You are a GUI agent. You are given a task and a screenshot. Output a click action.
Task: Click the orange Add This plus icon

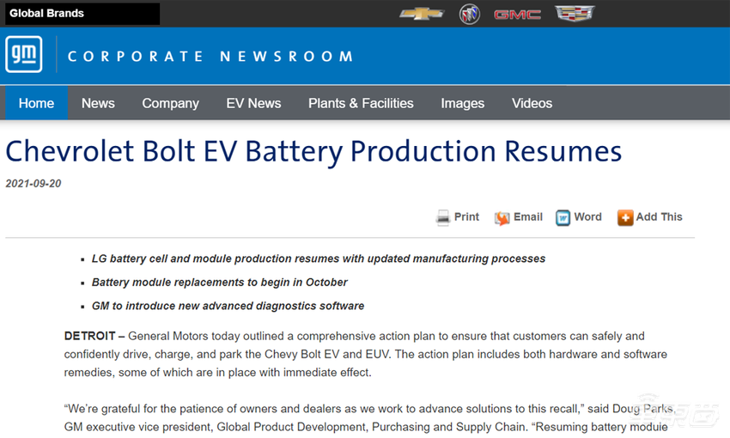click(625, 217)
